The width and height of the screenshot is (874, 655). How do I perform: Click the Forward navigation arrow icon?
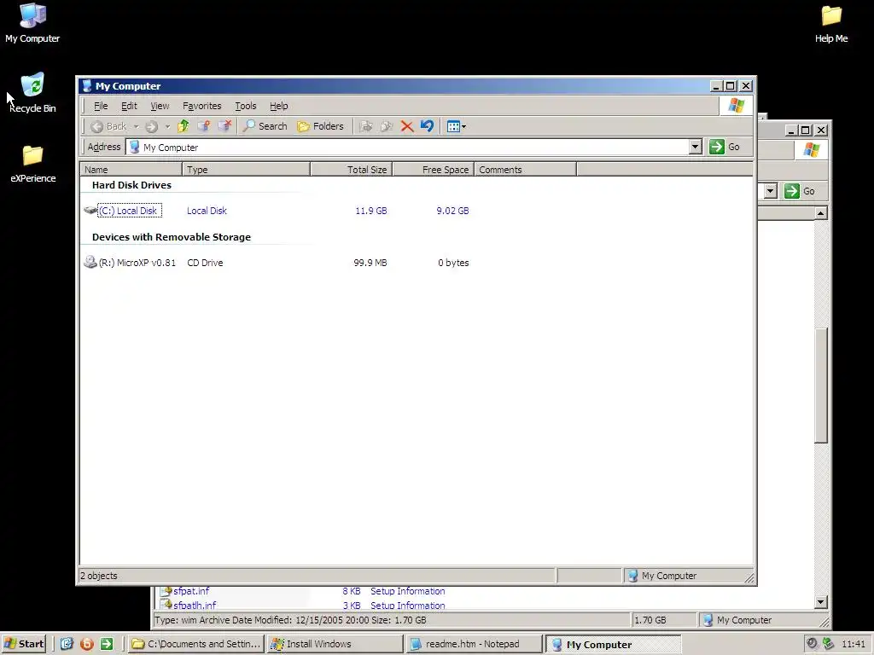[151, 126]
